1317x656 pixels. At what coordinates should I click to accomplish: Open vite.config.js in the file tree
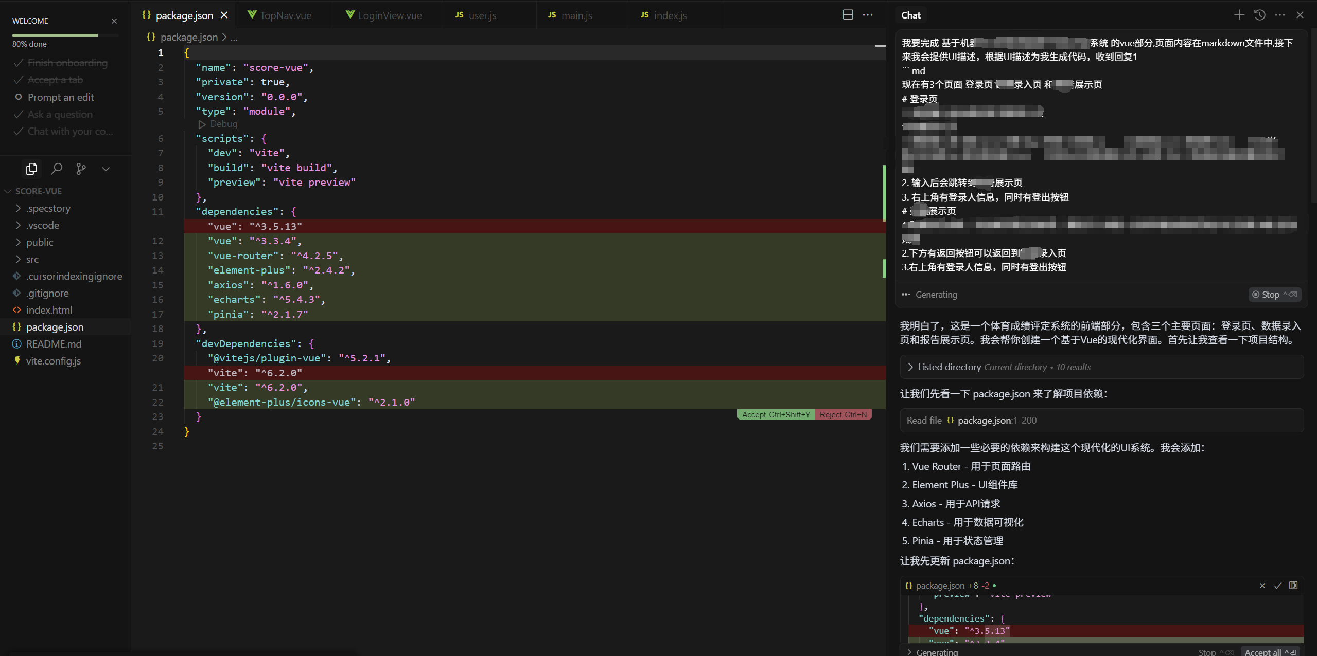pyautogui.click(x=53, y=361)
